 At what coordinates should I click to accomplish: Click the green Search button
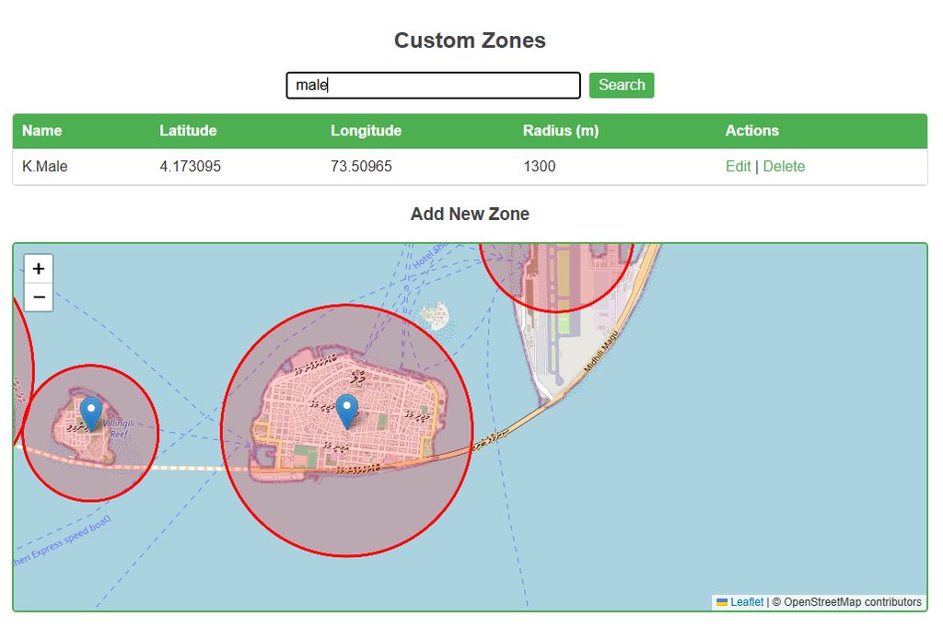(622, 85)
